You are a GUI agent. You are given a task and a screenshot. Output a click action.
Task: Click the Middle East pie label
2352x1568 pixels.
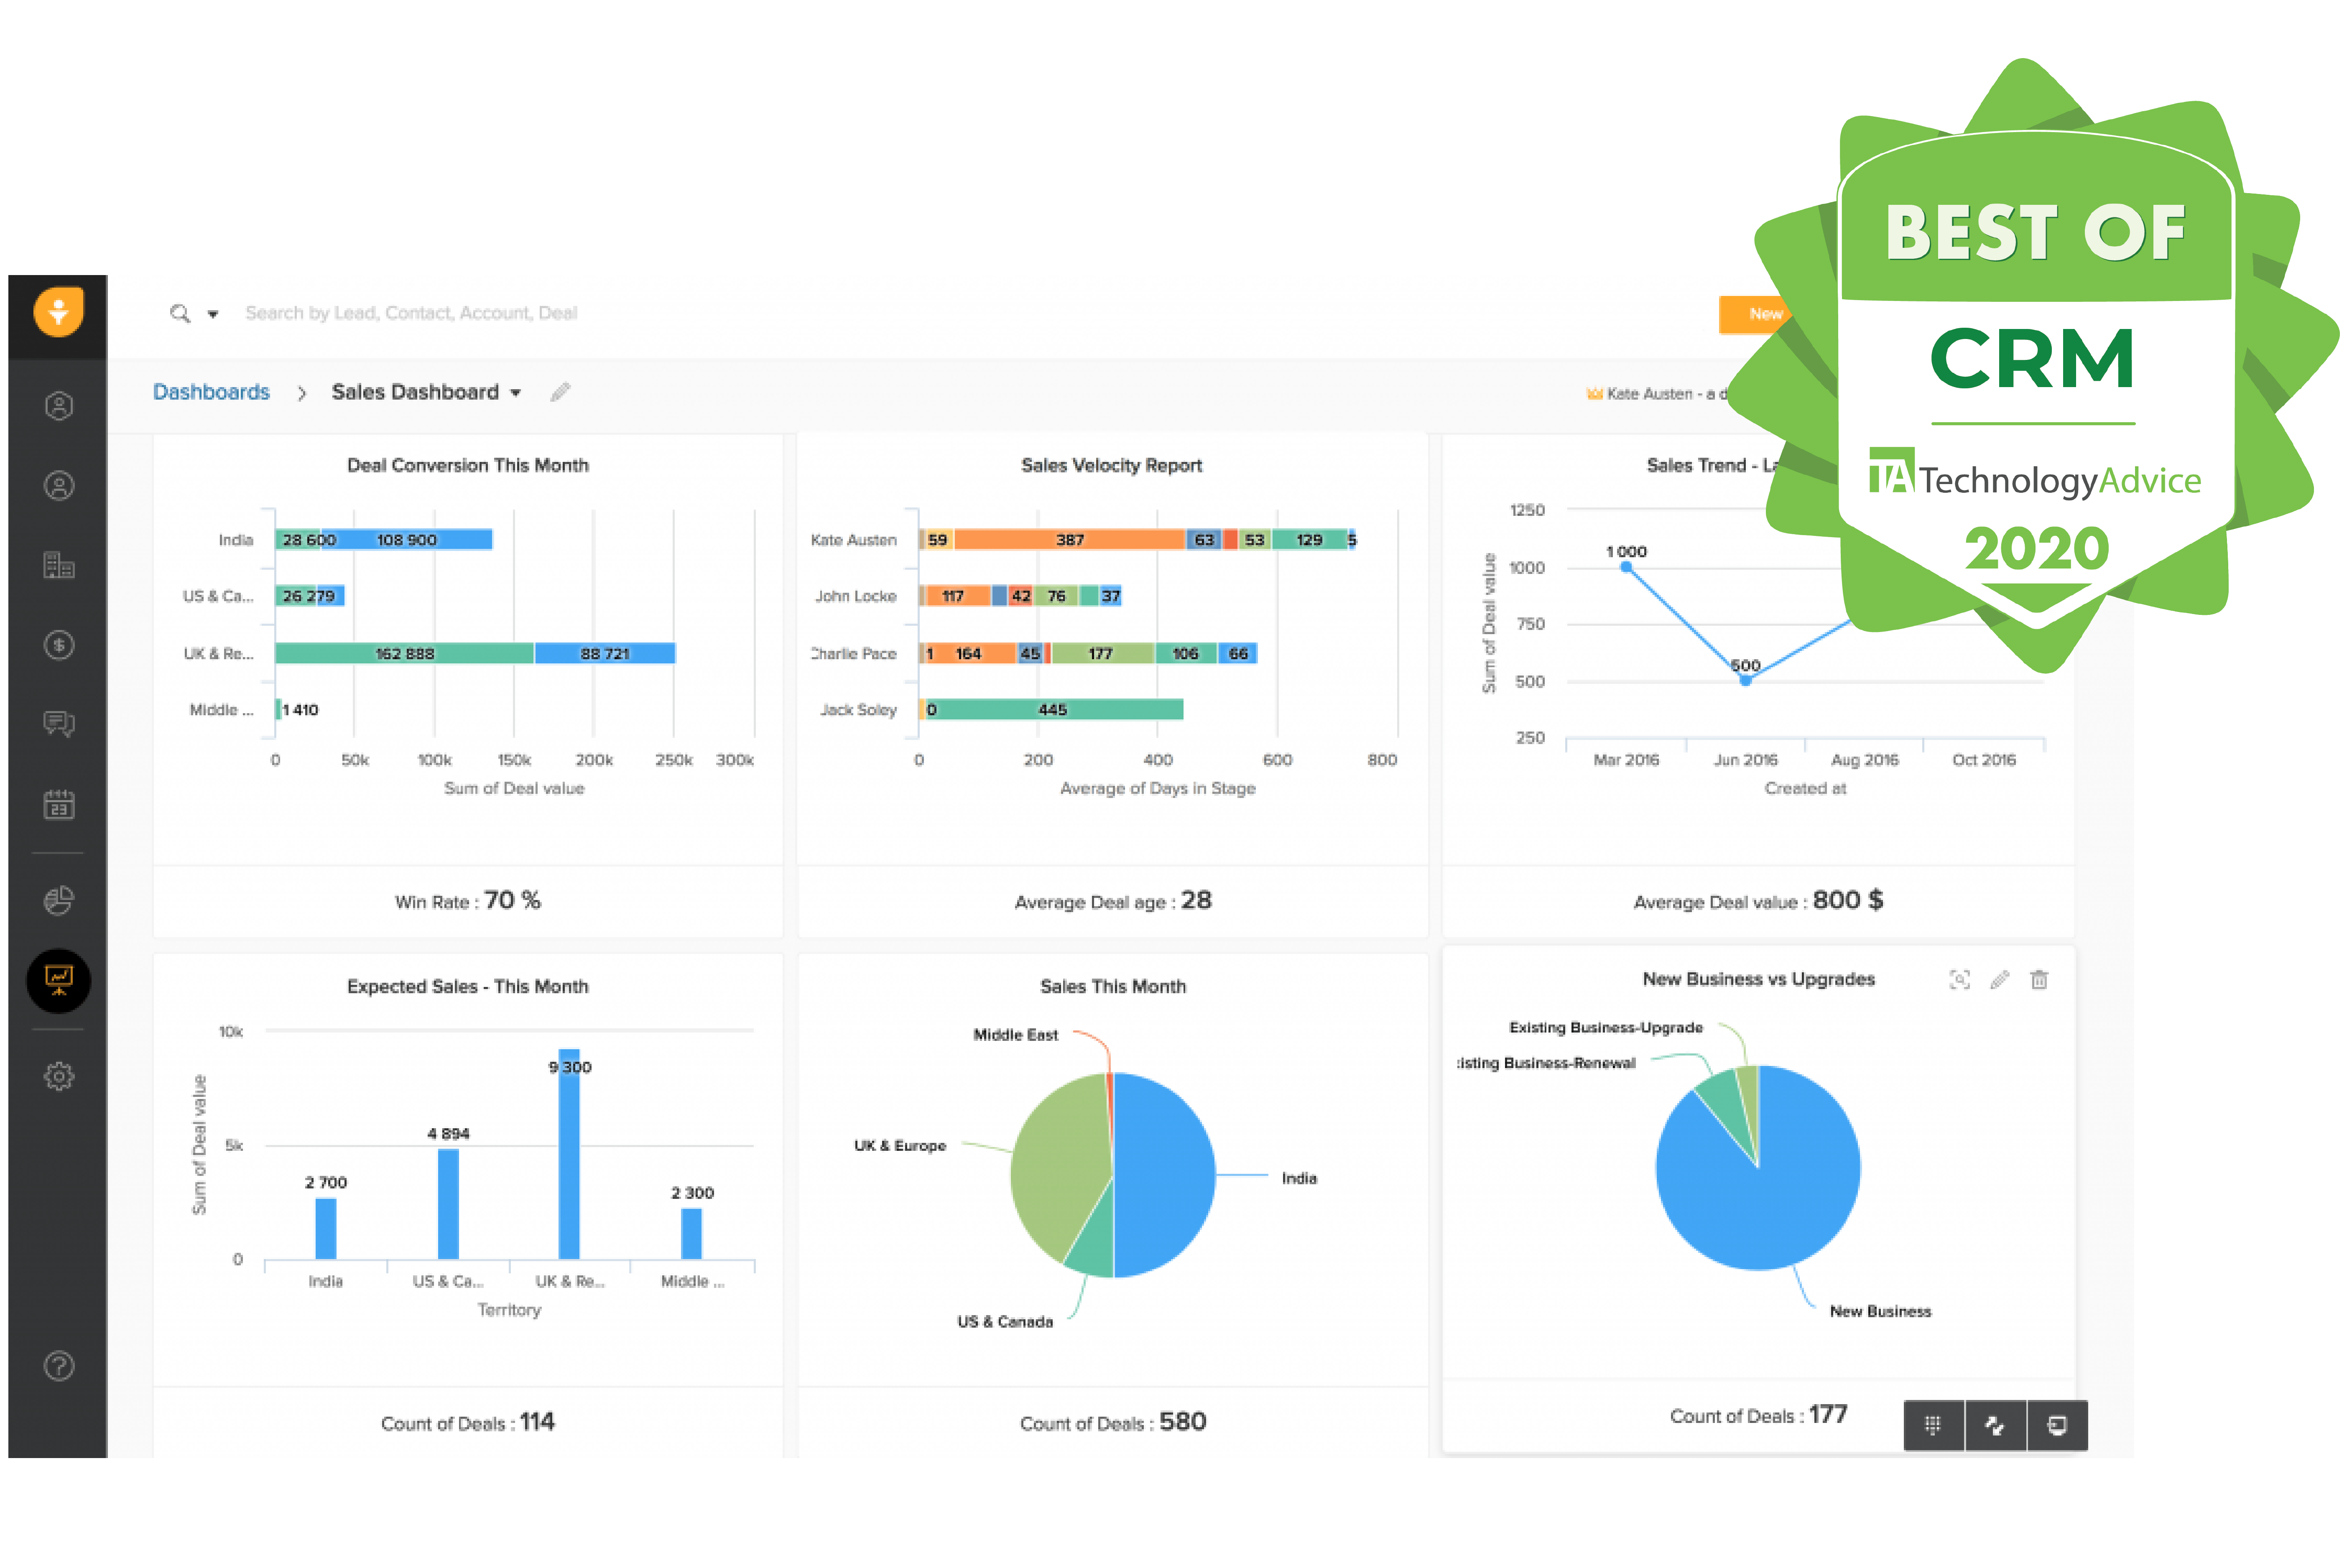click(x=1015, y=1035)
